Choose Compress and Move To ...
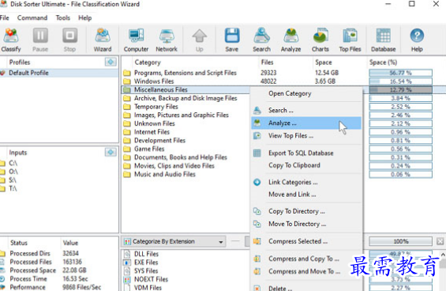 point(306,271)
